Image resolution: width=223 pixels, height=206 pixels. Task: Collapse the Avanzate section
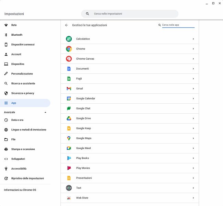point(45,112)
